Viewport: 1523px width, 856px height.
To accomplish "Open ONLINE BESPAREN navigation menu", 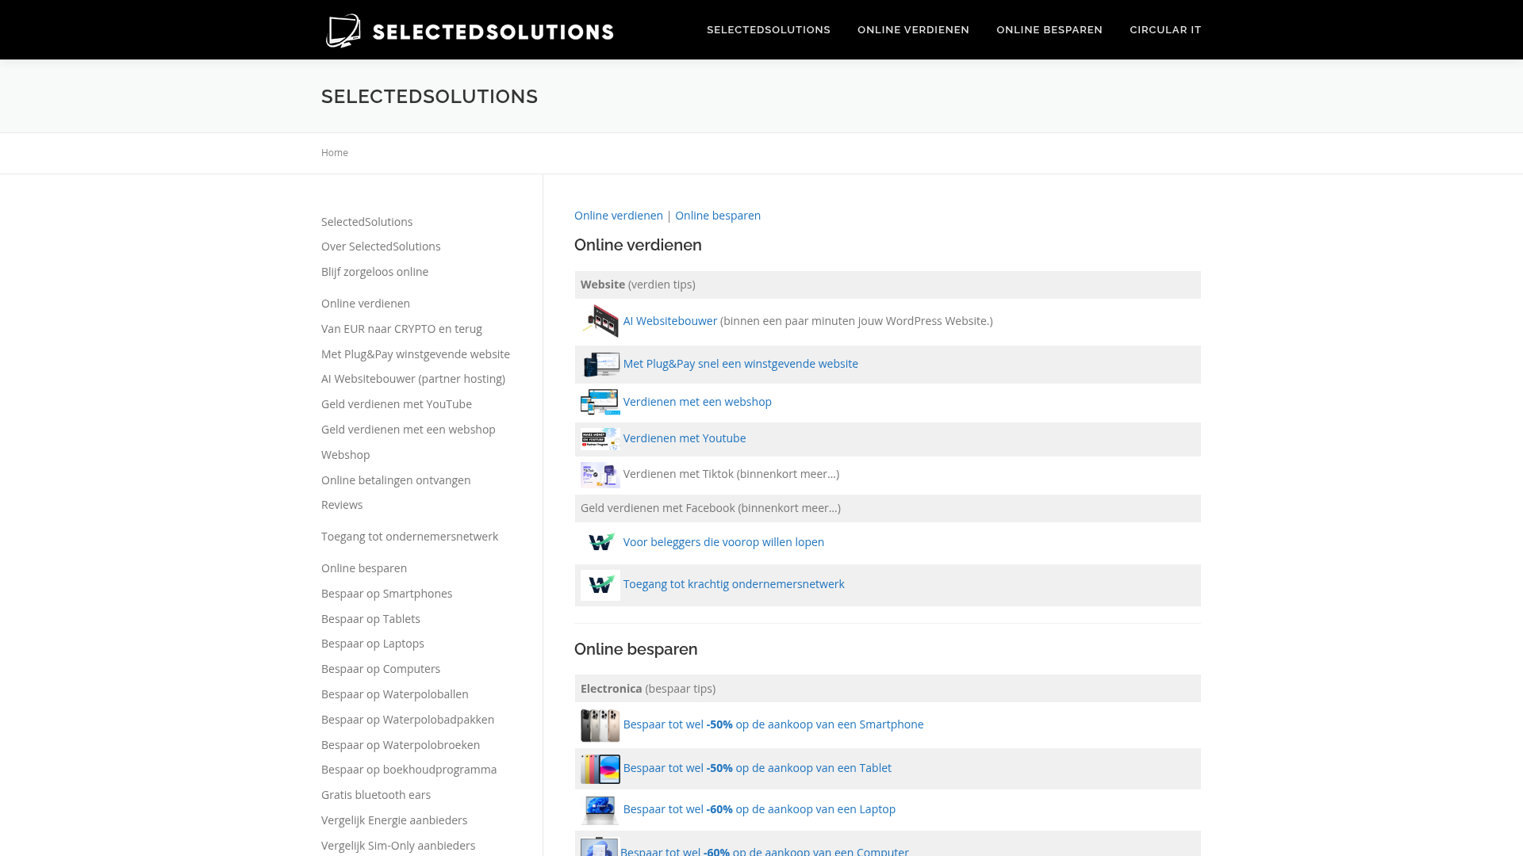I will click(x=1049, y=30).
